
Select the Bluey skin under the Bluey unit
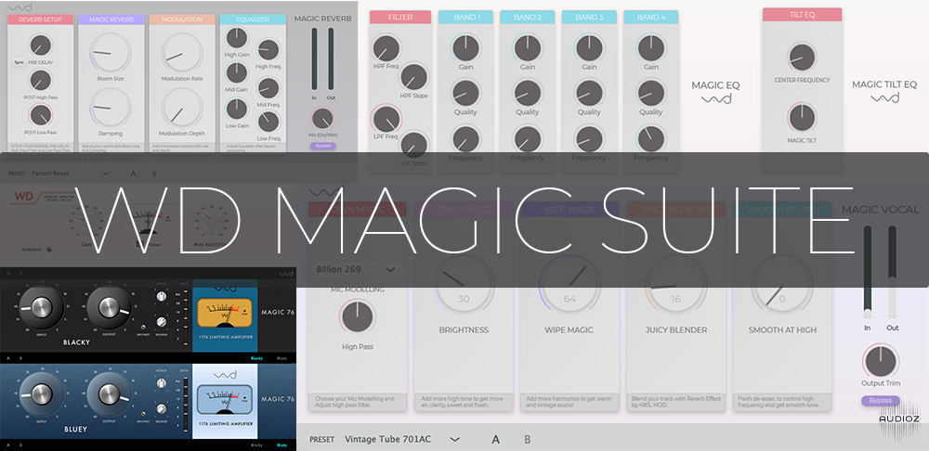282,445
